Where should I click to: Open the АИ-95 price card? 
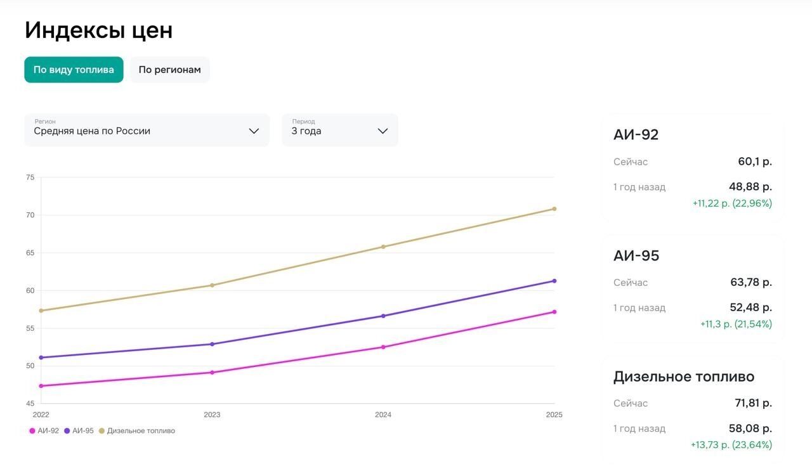point(693,290)
